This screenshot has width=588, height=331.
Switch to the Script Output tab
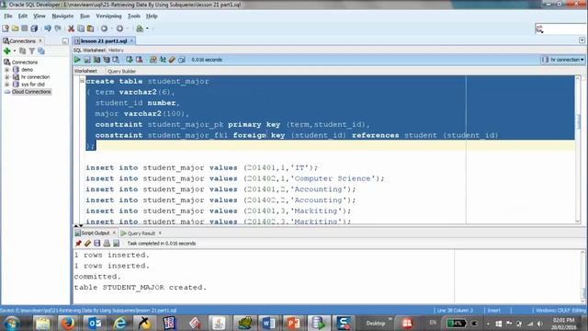96,233
